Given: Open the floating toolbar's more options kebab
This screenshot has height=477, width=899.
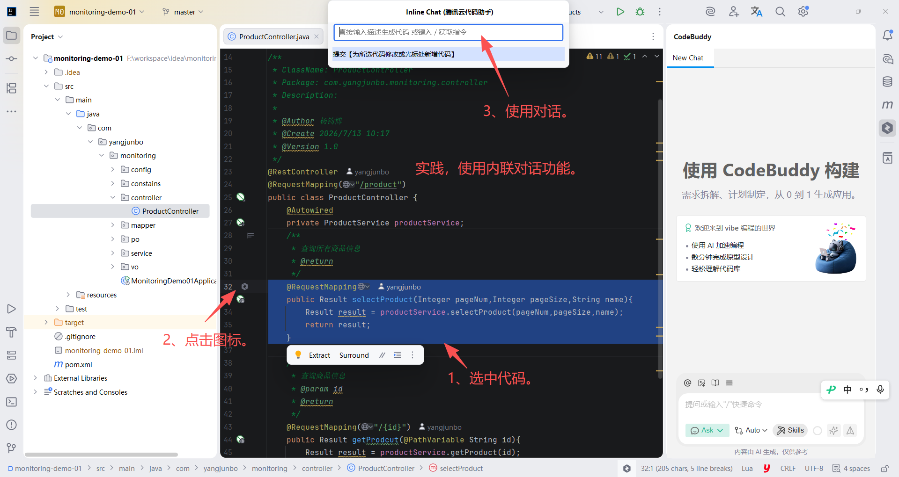Looking at the screenshot, I should (x=413, y=355).
